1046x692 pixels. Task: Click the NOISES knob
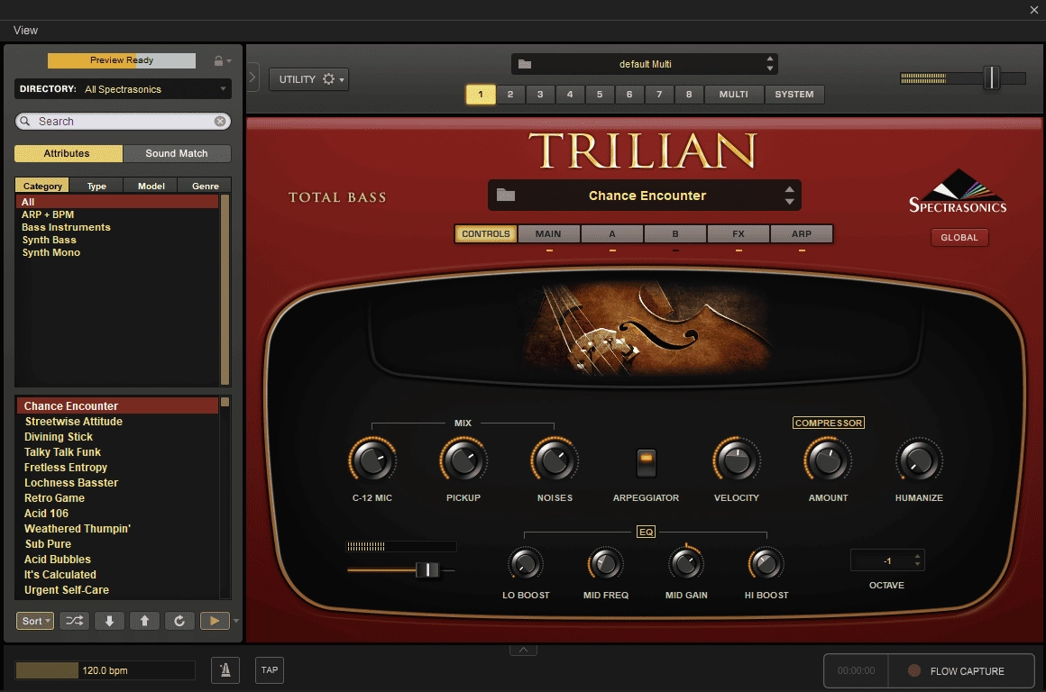pos(555,460)
